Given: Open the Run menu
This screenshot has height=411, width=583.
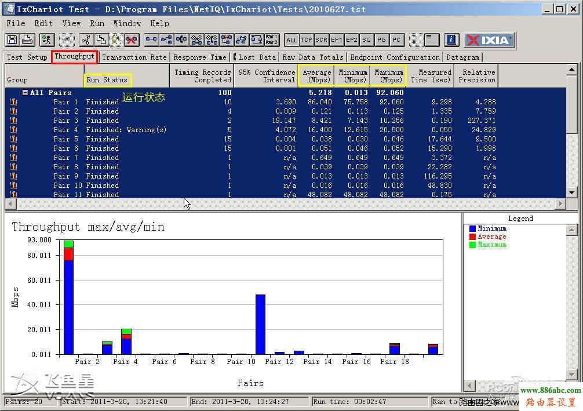Looking at the screenshot, I should (97, 23).
